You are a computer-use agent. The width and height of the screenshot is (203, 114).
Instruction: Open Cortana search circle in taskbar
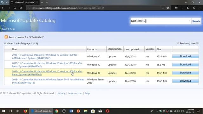point(10,111)
